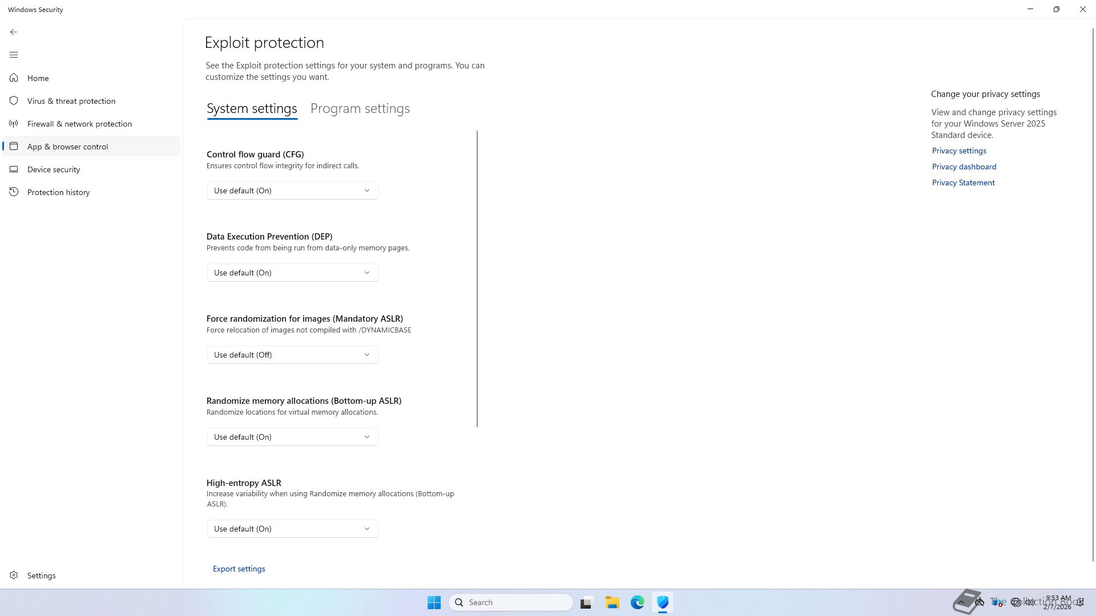Open Mandatory ASLR setting dropdown
Screen dimensions: 1096x616
point(292,355)
